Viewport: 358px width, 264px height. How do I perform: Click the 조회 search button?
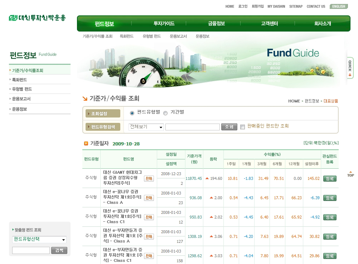pos(229,127)
